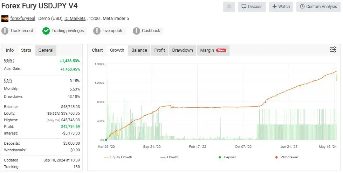Image resolution: width=343 pixels, height=173 pixels.
Task: Open the IC Markets broker link
Action: pos(75,18)
